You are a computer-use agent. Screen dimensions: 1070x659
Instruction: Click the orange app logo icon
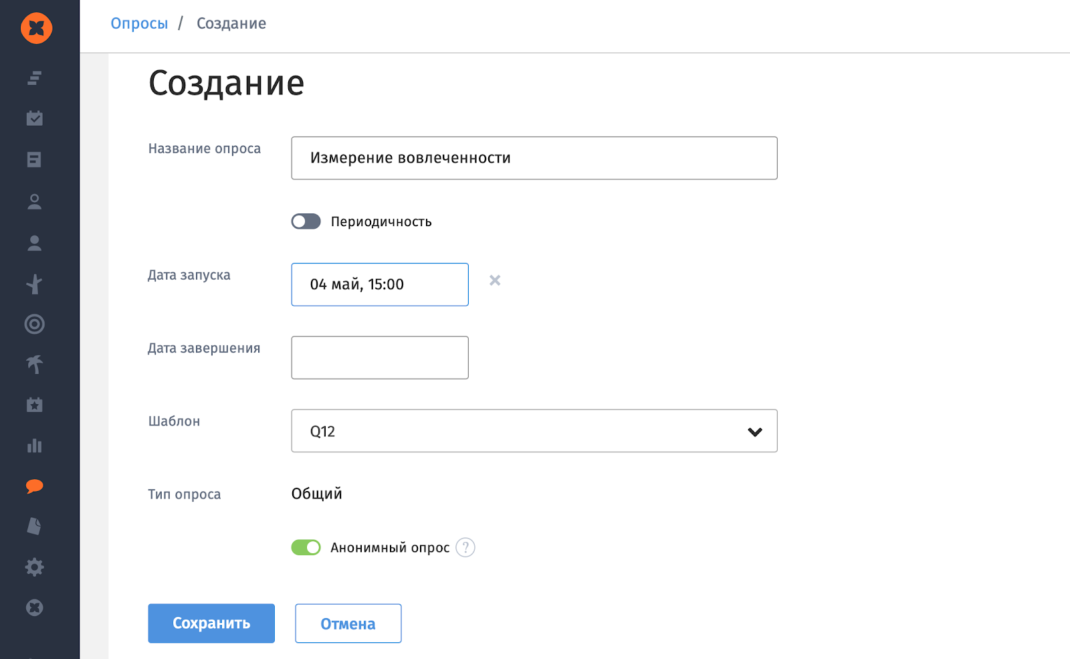[x=36, y=28]
